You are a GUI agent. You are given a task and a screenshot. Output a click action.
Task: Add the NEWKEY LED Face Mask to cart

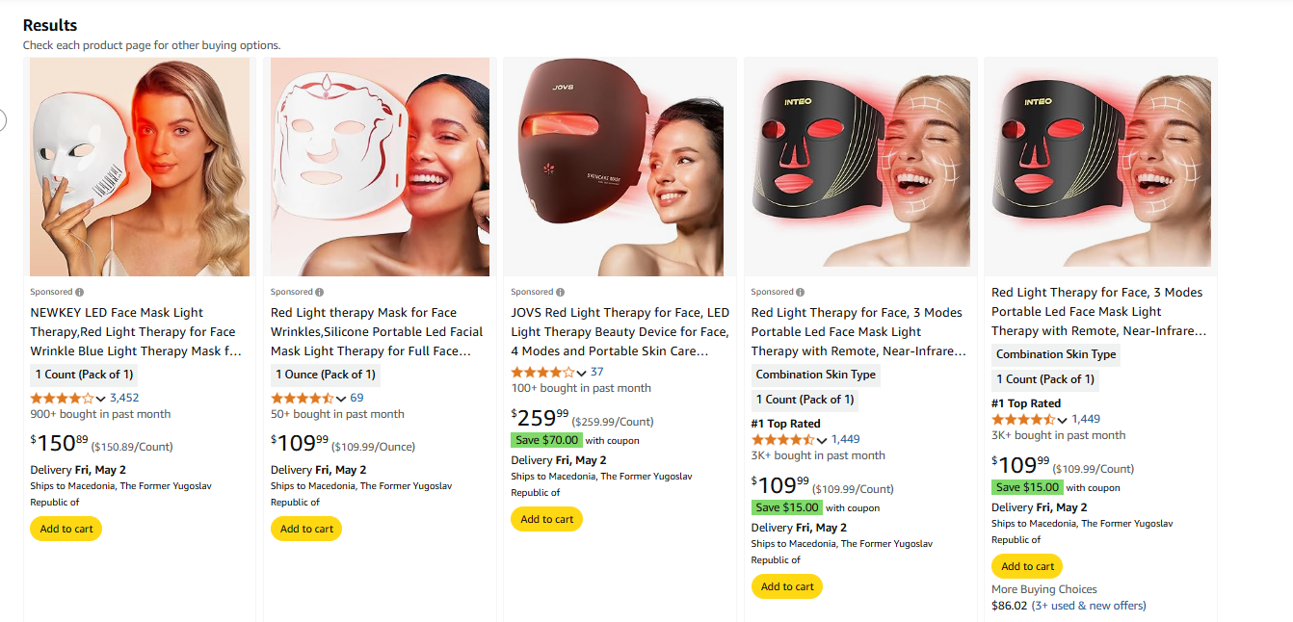pos(66,529)
